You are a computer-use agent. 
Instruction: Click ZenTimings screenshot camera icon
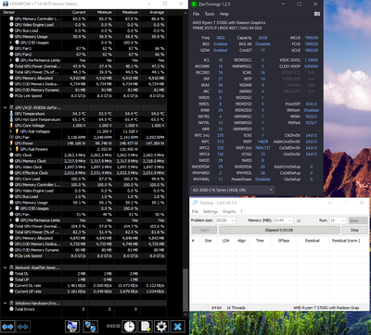point(317,14)
